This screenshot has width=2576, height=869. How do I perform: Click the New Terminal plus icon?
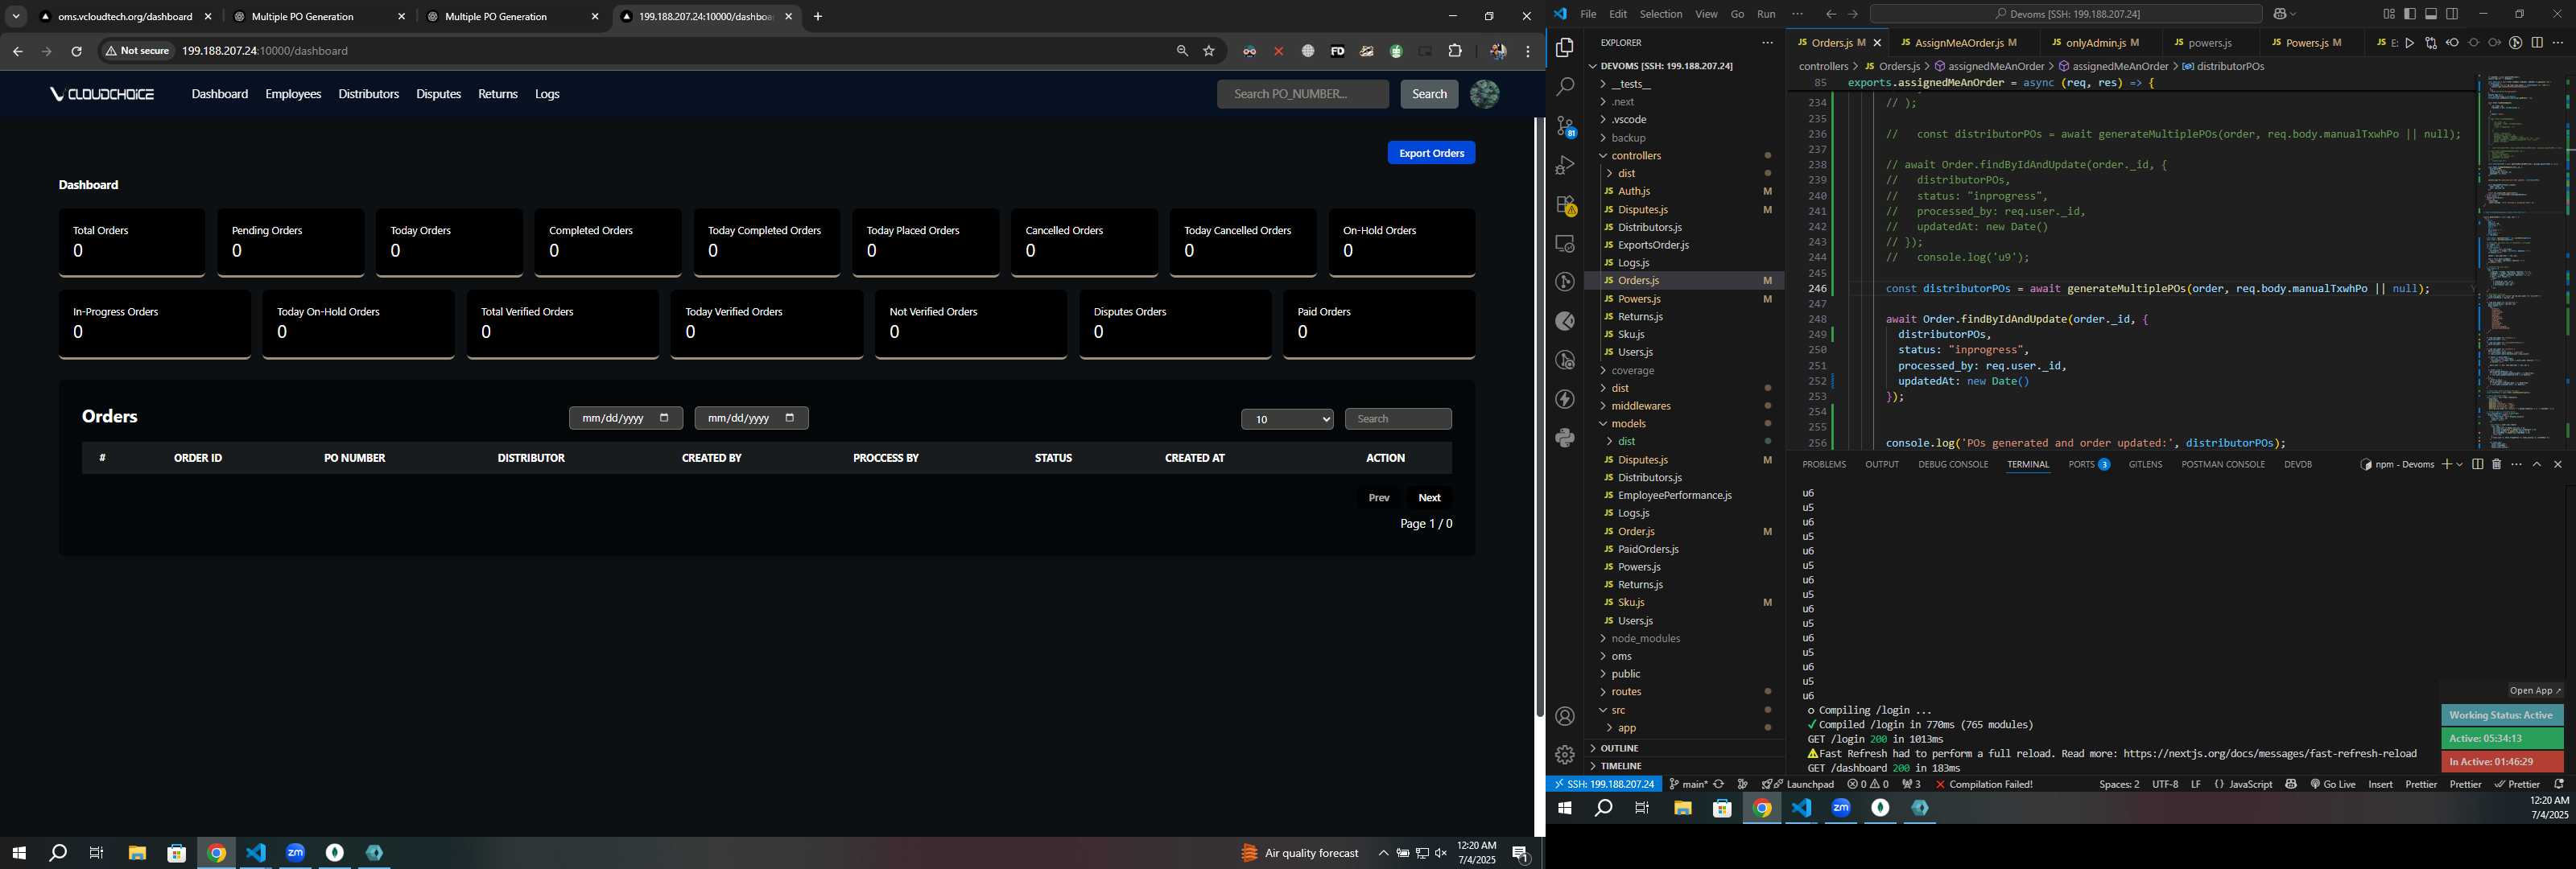click(2446, 464)
